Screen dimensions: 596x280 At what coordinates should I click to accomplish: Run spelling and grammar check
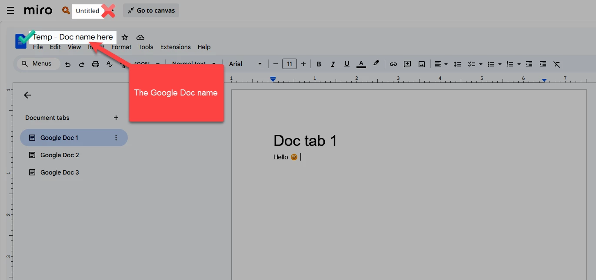coord(110,64)
